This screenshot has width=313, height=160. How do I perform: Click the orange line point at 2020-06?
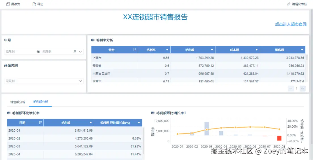(250, 127)
